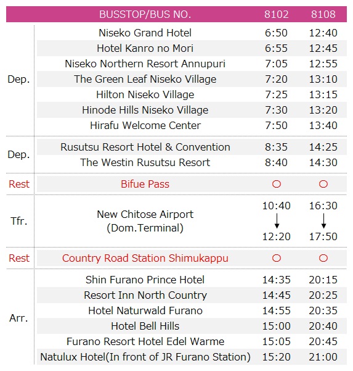Click the Hotel Kanro no Mori row
The image size is (353, 371).
click(192, 48)
